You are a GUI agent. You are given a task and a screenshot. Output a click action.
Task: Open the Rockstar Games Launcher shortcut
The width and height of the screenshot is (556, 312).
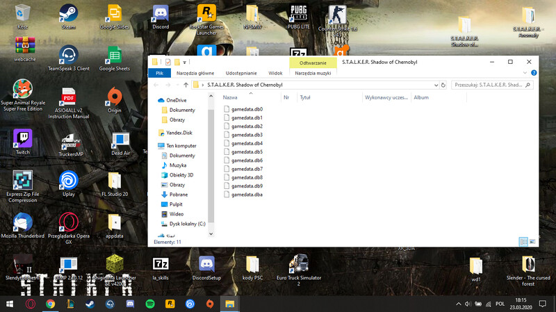click(x=206, y=15)
